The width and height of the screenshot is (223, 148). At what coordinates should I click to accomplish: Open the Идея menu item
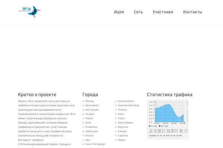pos(119,12)
